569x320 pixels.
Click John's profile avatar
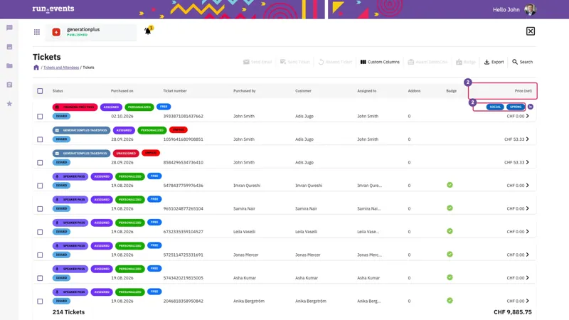(x=530, y=9)
